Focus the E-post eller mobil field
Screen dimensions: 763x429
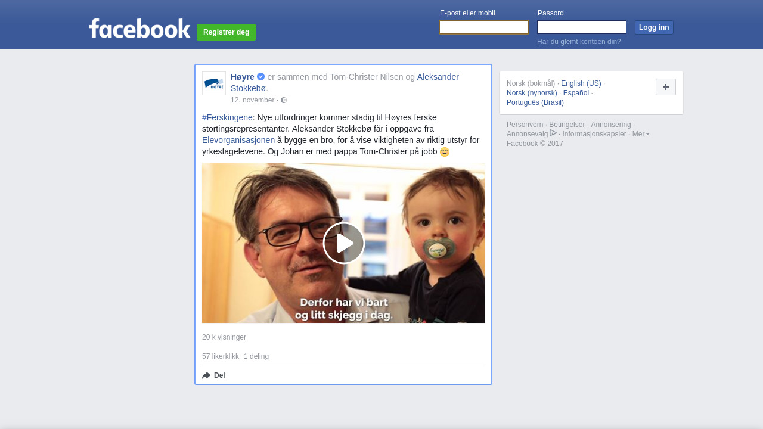[x=484, y=27]
